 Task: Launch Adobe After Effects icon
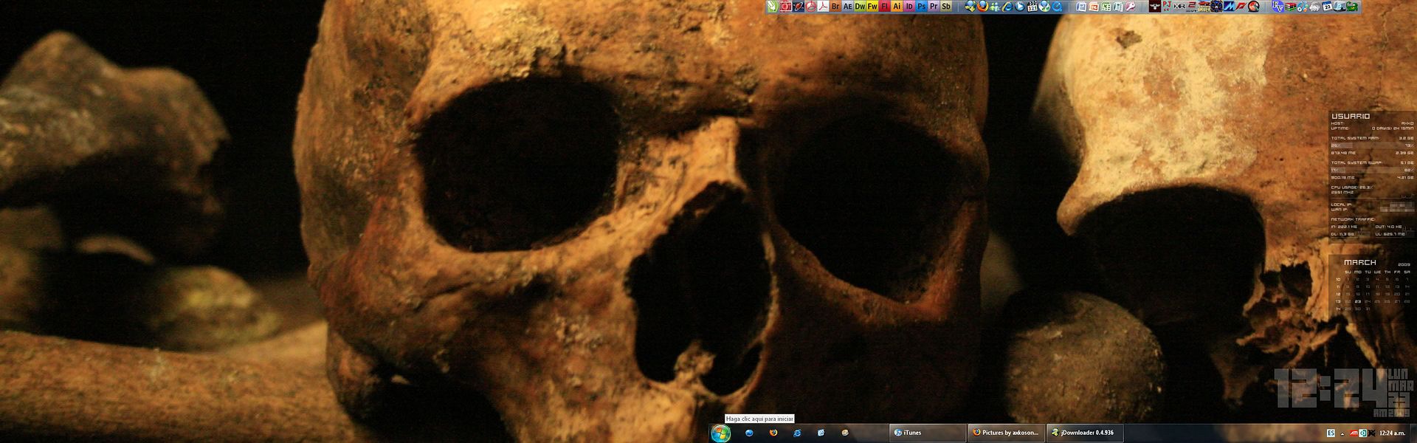(x=848, y=6)
